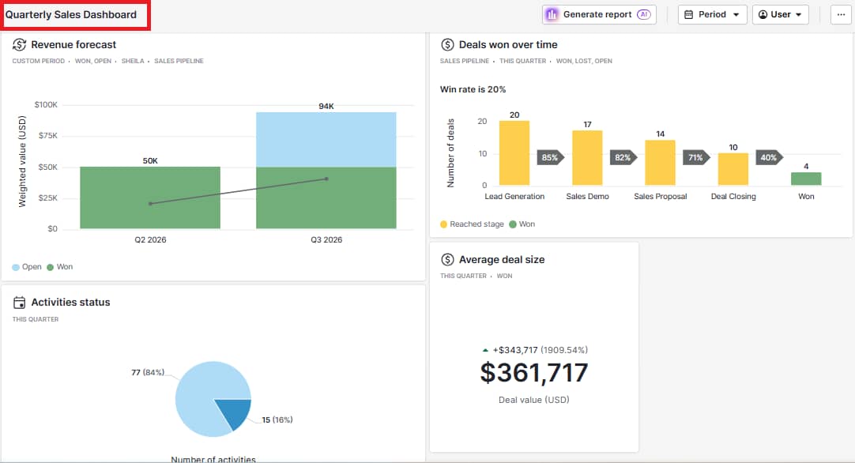
Task: Click the Deals won over time dollar icon
Action: (447, 45)
